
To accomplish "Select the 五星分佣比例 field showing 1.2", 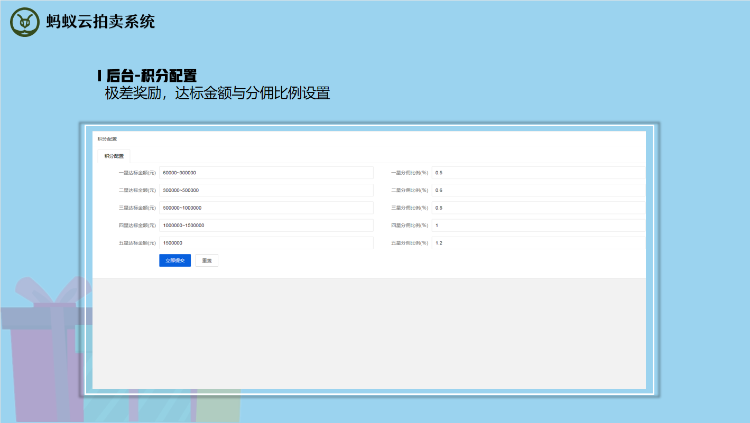I will (538, 243).
